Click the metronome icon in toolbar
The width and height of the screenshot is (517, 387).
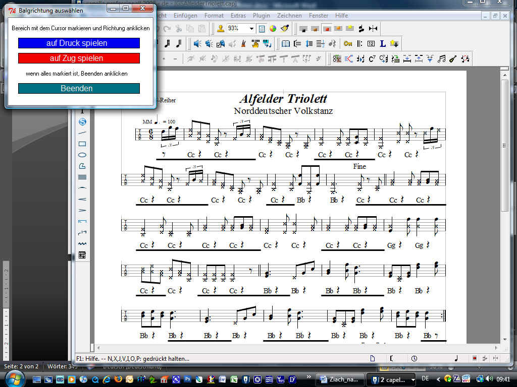pos(243,44)
